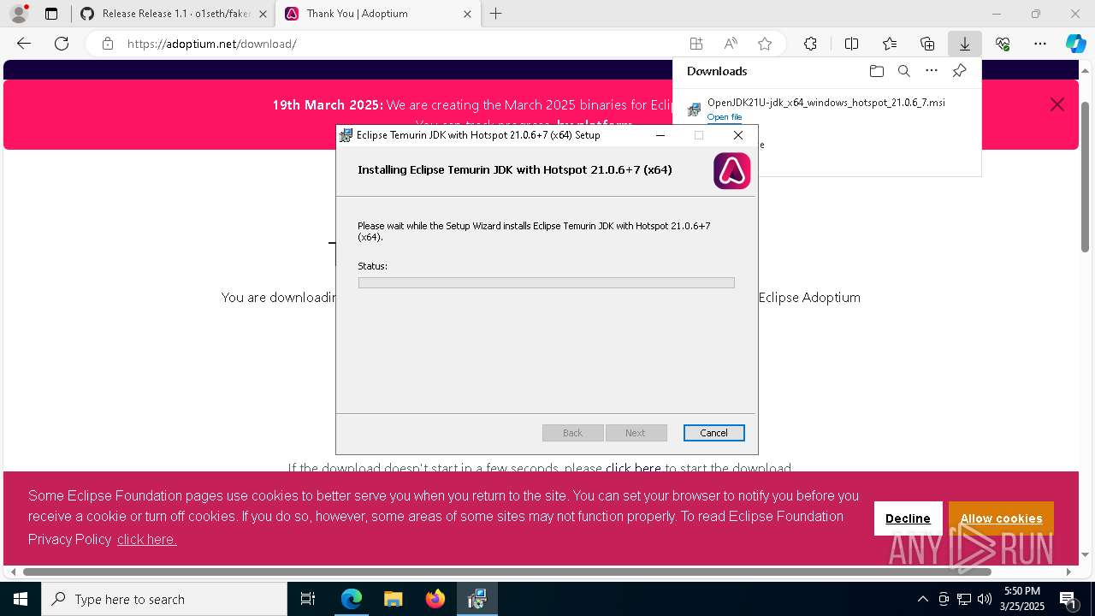Add this page to favorites star

tap(765, 44)
